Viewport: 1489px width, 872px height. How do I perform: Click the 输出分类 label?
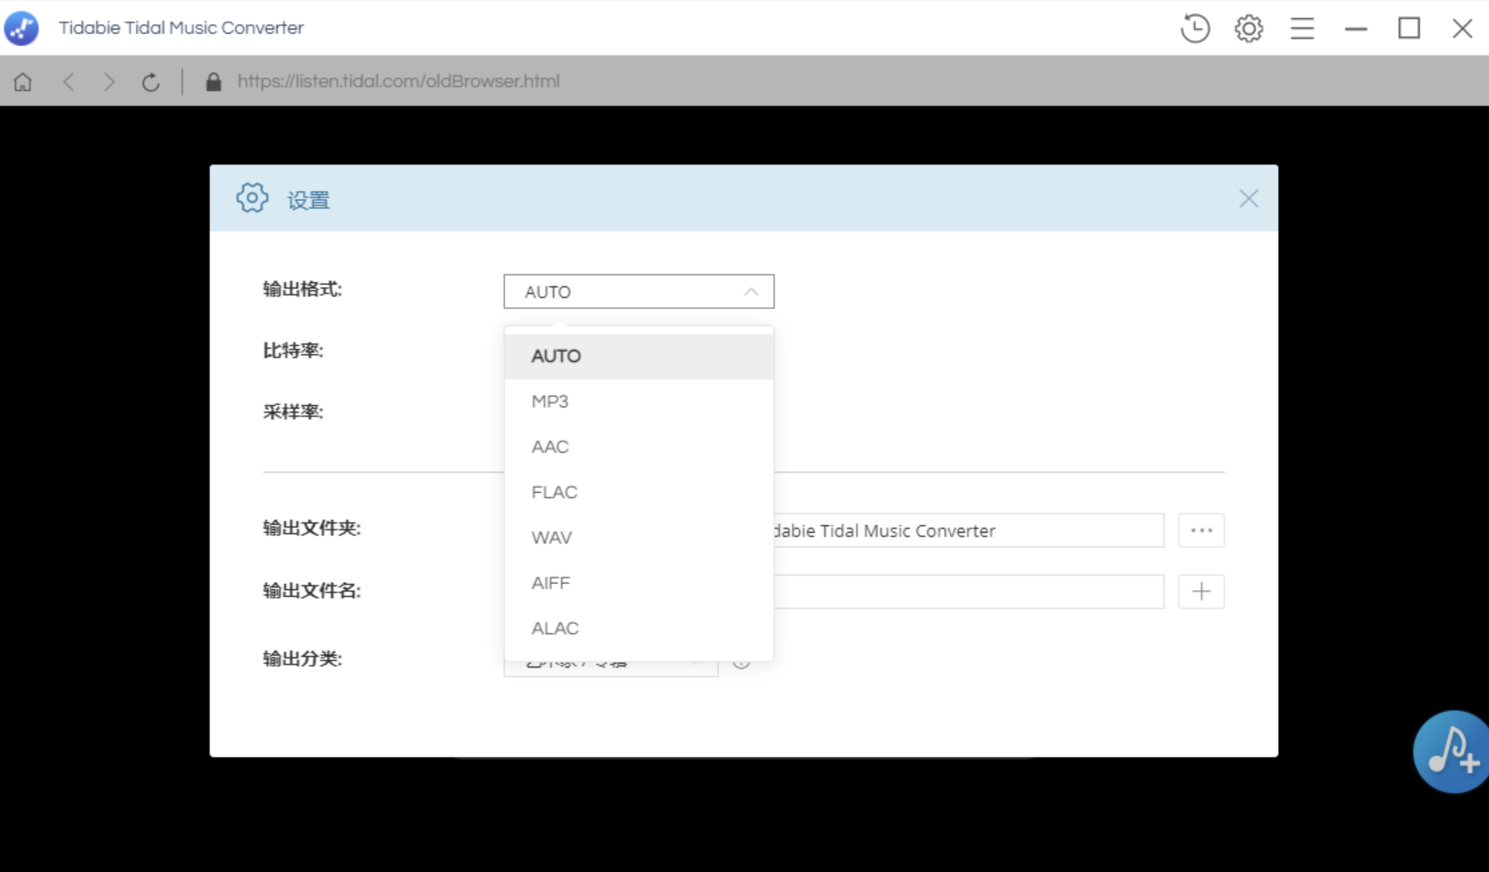click(x=302, y=658)
